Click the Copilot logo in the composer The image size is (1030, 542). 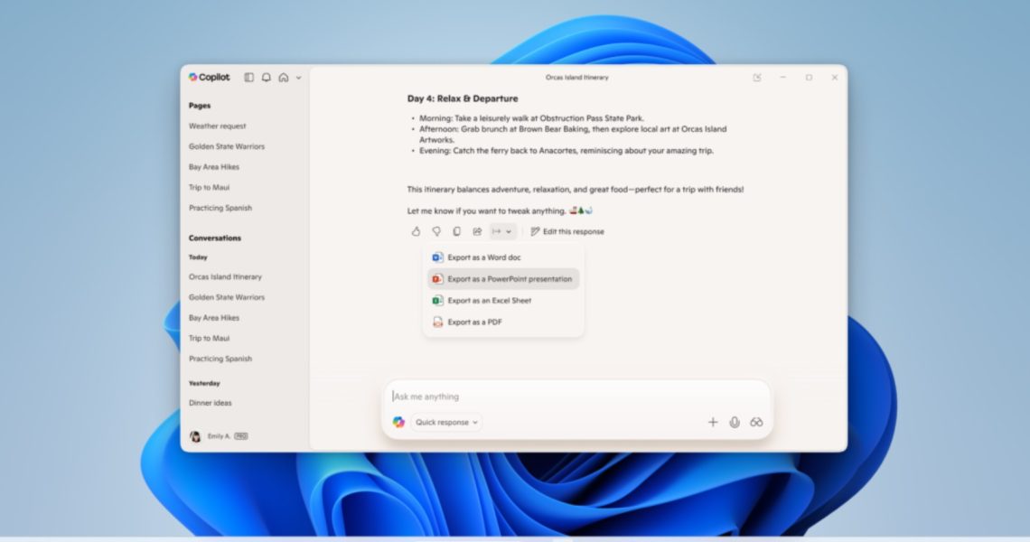[x=398, y=422]
